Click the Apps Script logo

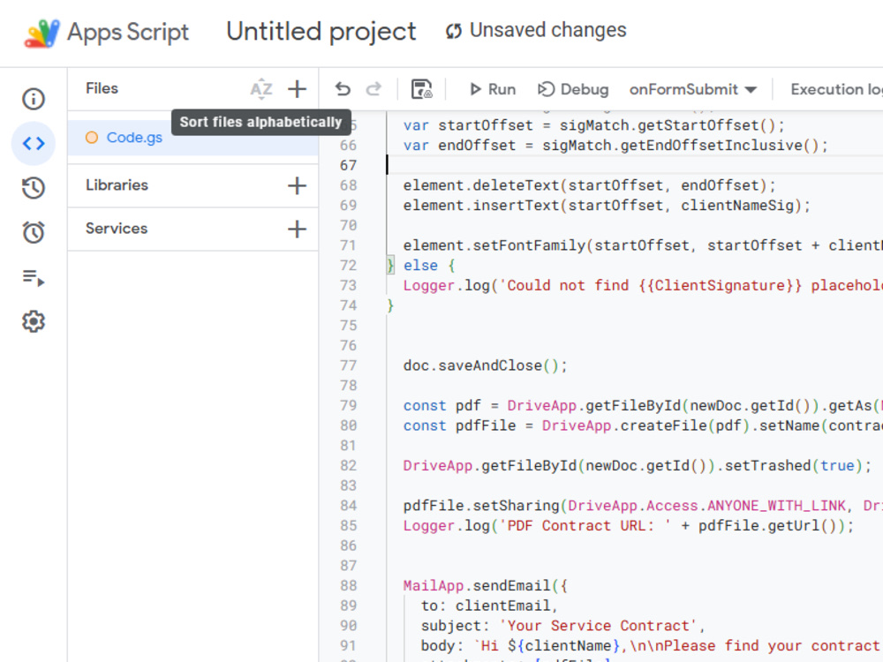[x=42, y=33]
